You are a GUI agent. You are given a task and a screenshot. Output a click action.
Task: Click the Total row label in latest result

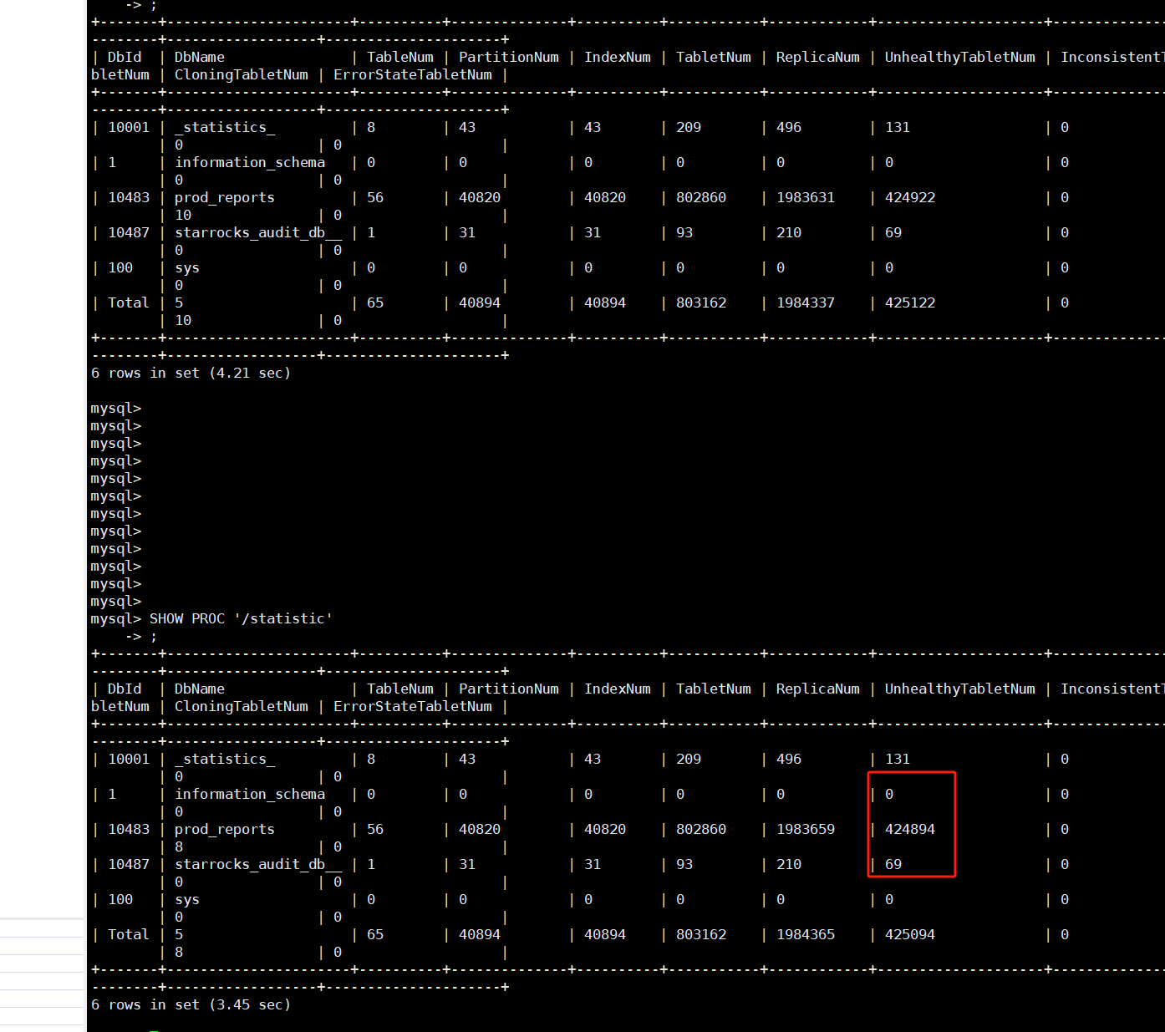point(128,935)
